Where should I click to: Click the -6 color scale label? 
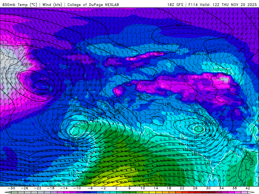(90, 188)
